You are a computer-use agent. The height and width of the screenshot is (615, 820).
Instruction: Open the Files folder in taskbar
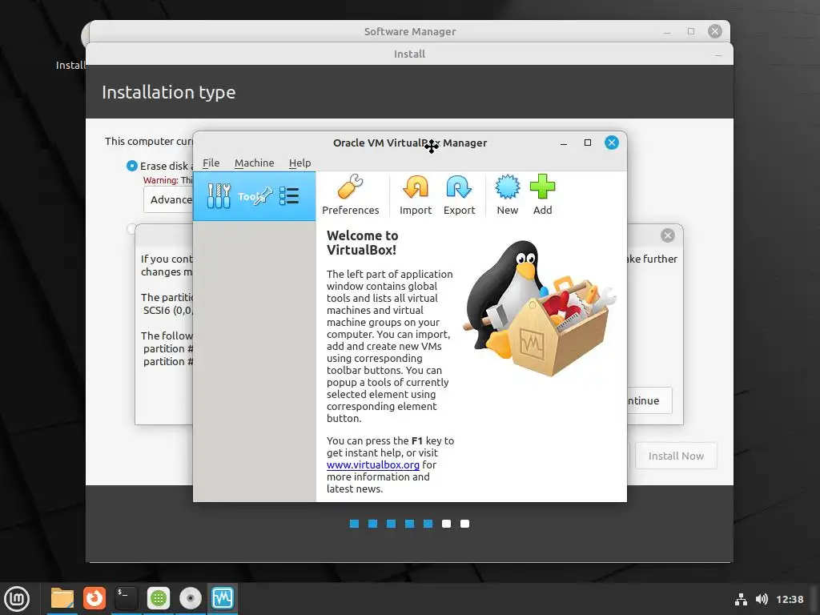[x=62, y=598]
